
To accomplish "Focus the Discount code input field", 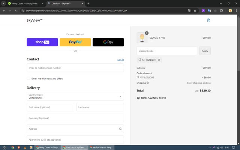I will point(167,51).
